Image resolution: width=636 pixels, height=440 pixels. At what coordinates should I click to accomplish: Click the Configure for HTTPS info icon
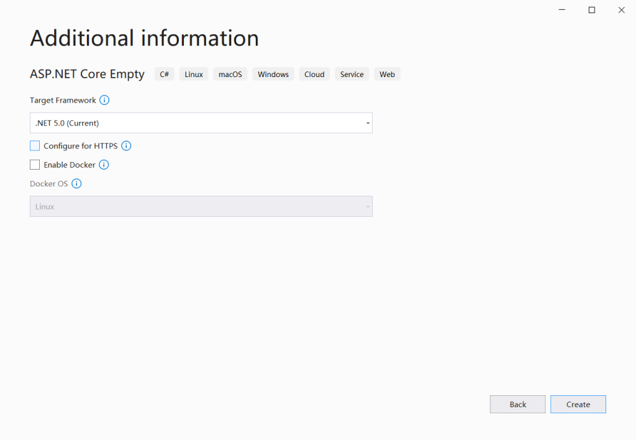tap(126, 145)
